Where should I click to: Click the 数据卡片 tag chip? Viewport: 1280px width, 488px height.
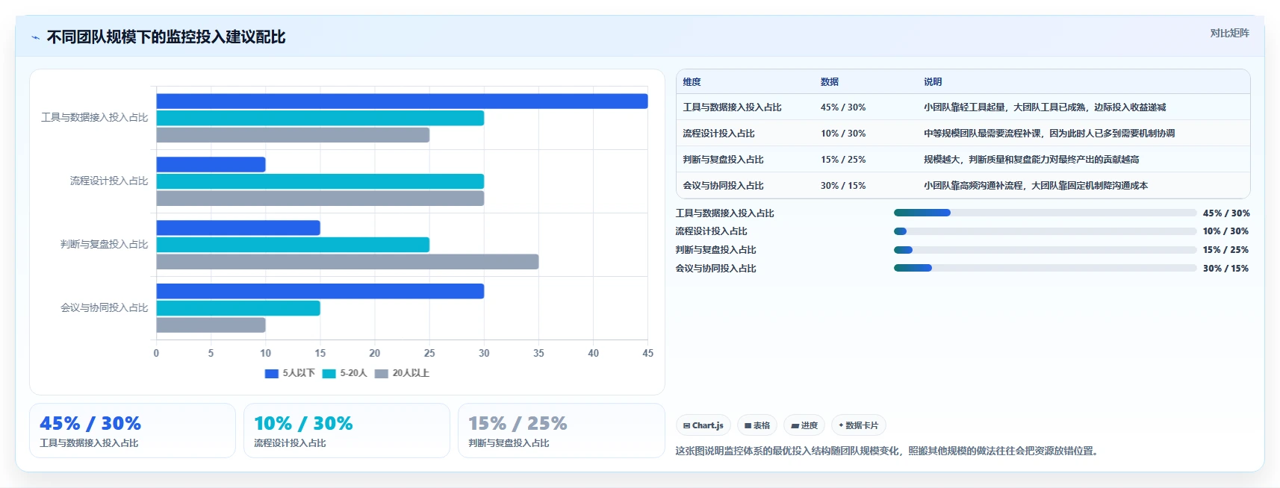point(859,425)
